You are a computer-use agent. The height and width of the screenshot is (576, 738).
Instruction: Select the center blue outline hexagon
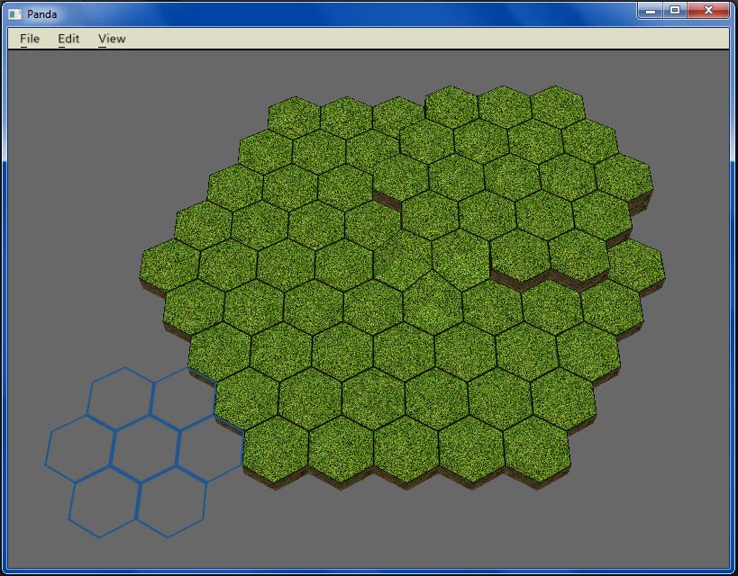click(145, 448)
